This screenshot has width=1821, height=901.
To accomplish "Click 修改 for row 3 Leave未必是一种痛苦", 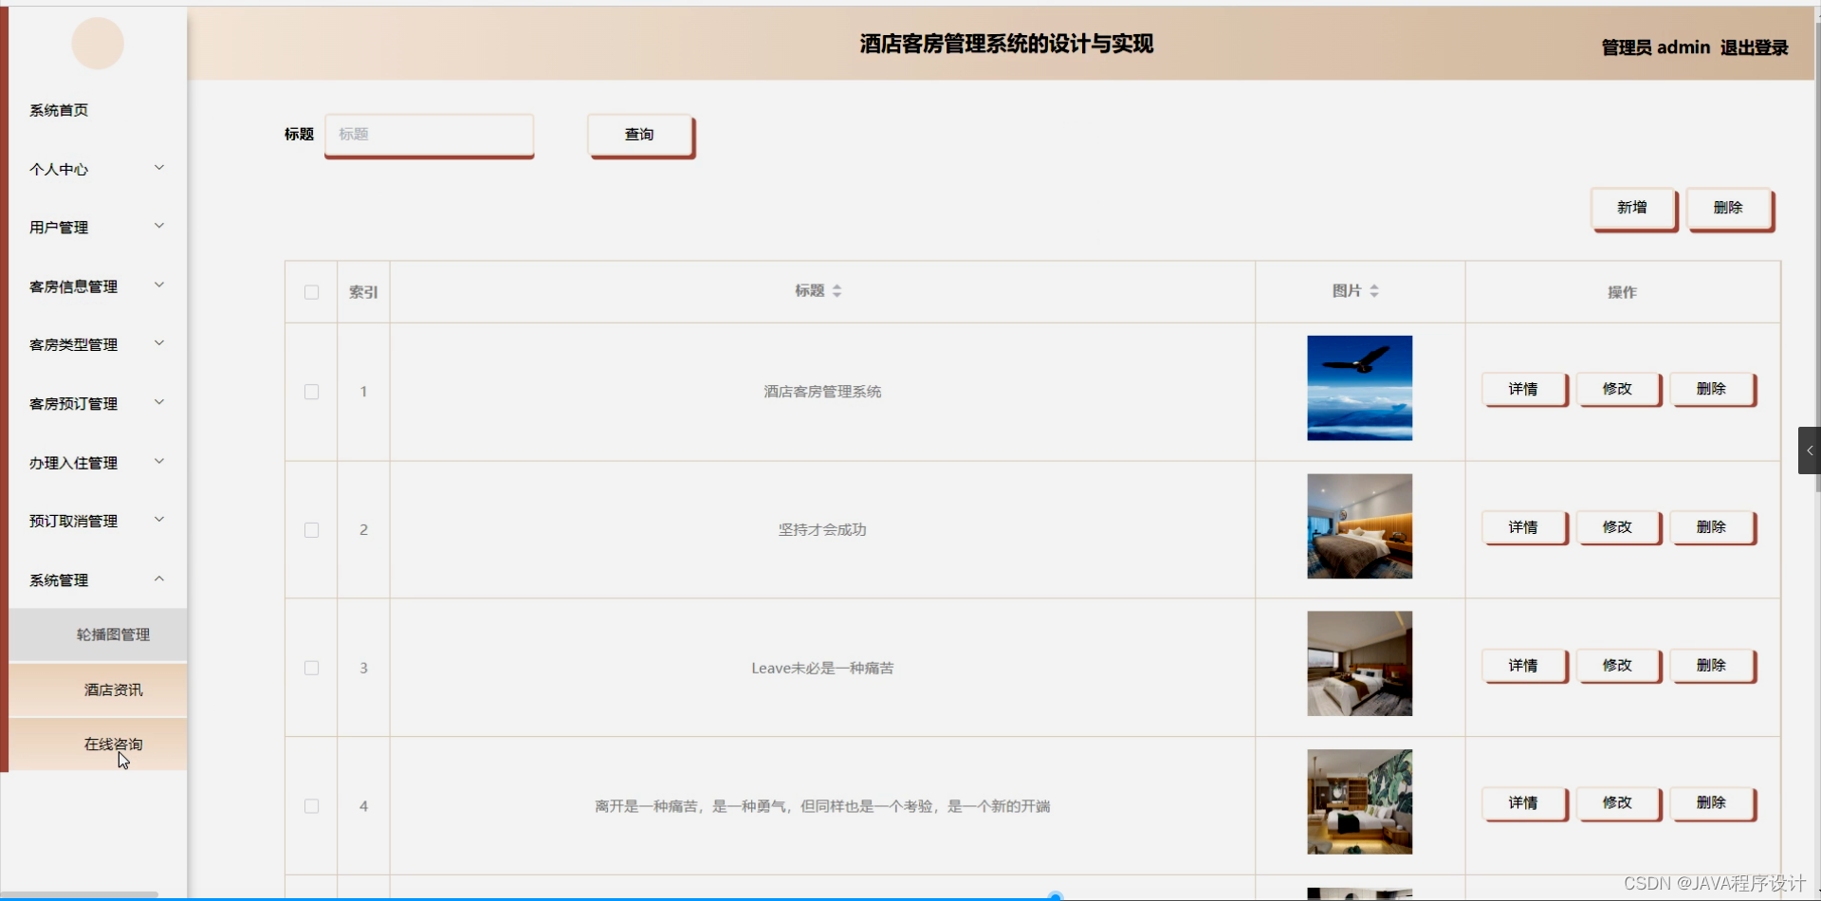I will 1618,666.
